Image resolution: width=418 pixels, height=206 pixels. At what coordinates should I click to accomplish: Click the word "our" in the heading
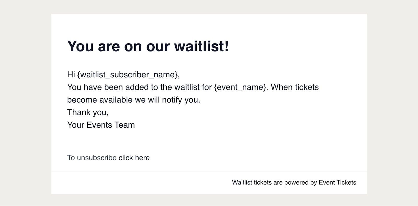click(x=158, y=46)
